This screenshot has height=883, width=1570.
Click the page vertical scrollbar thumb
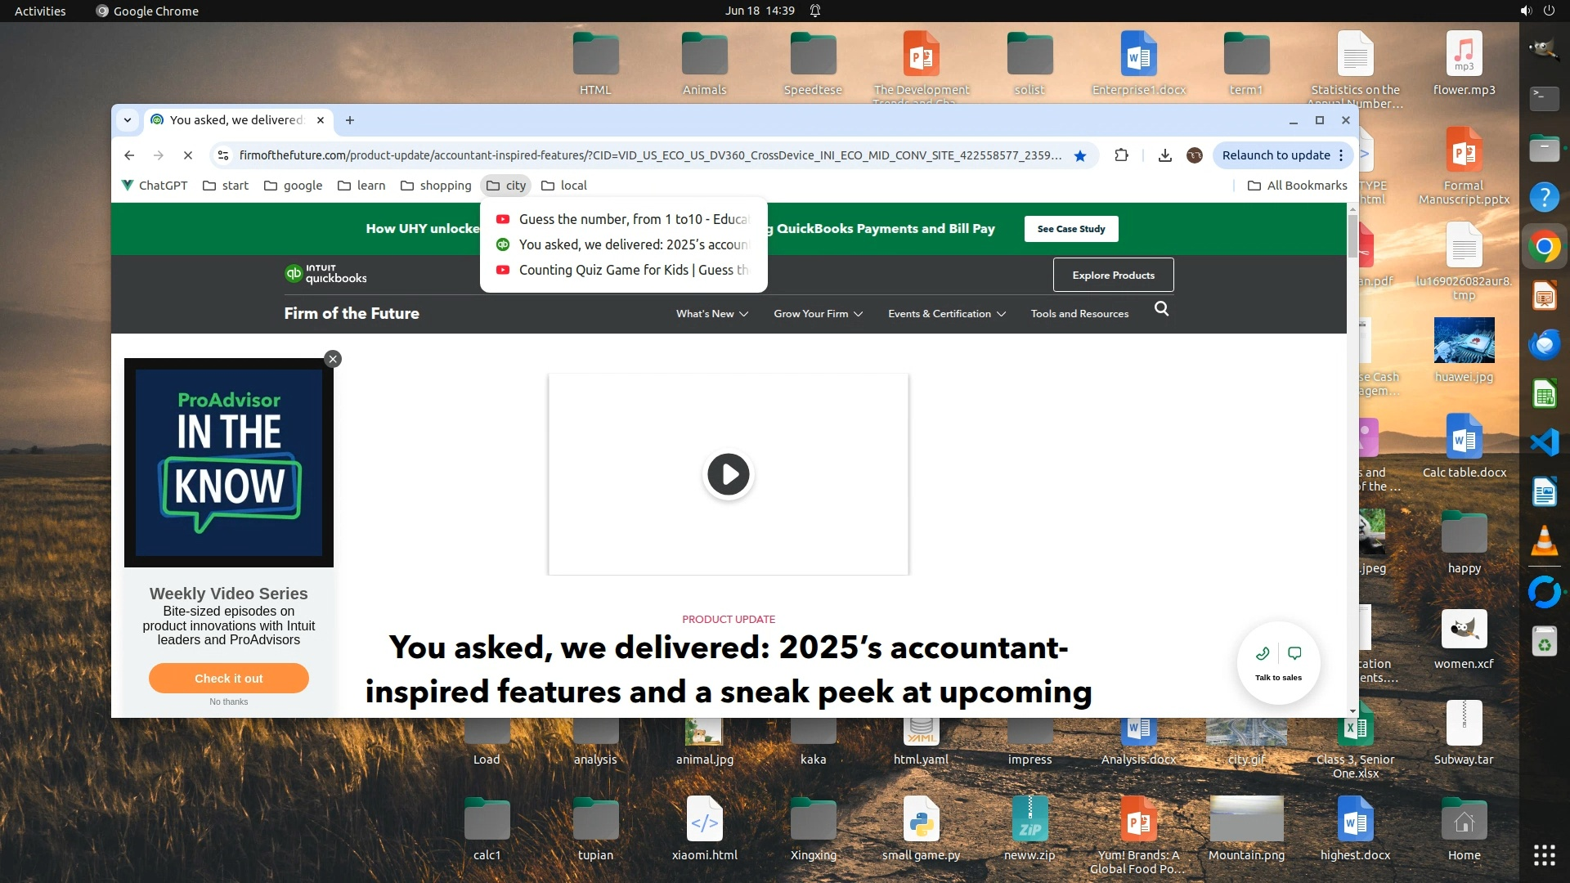(1352, 237)
